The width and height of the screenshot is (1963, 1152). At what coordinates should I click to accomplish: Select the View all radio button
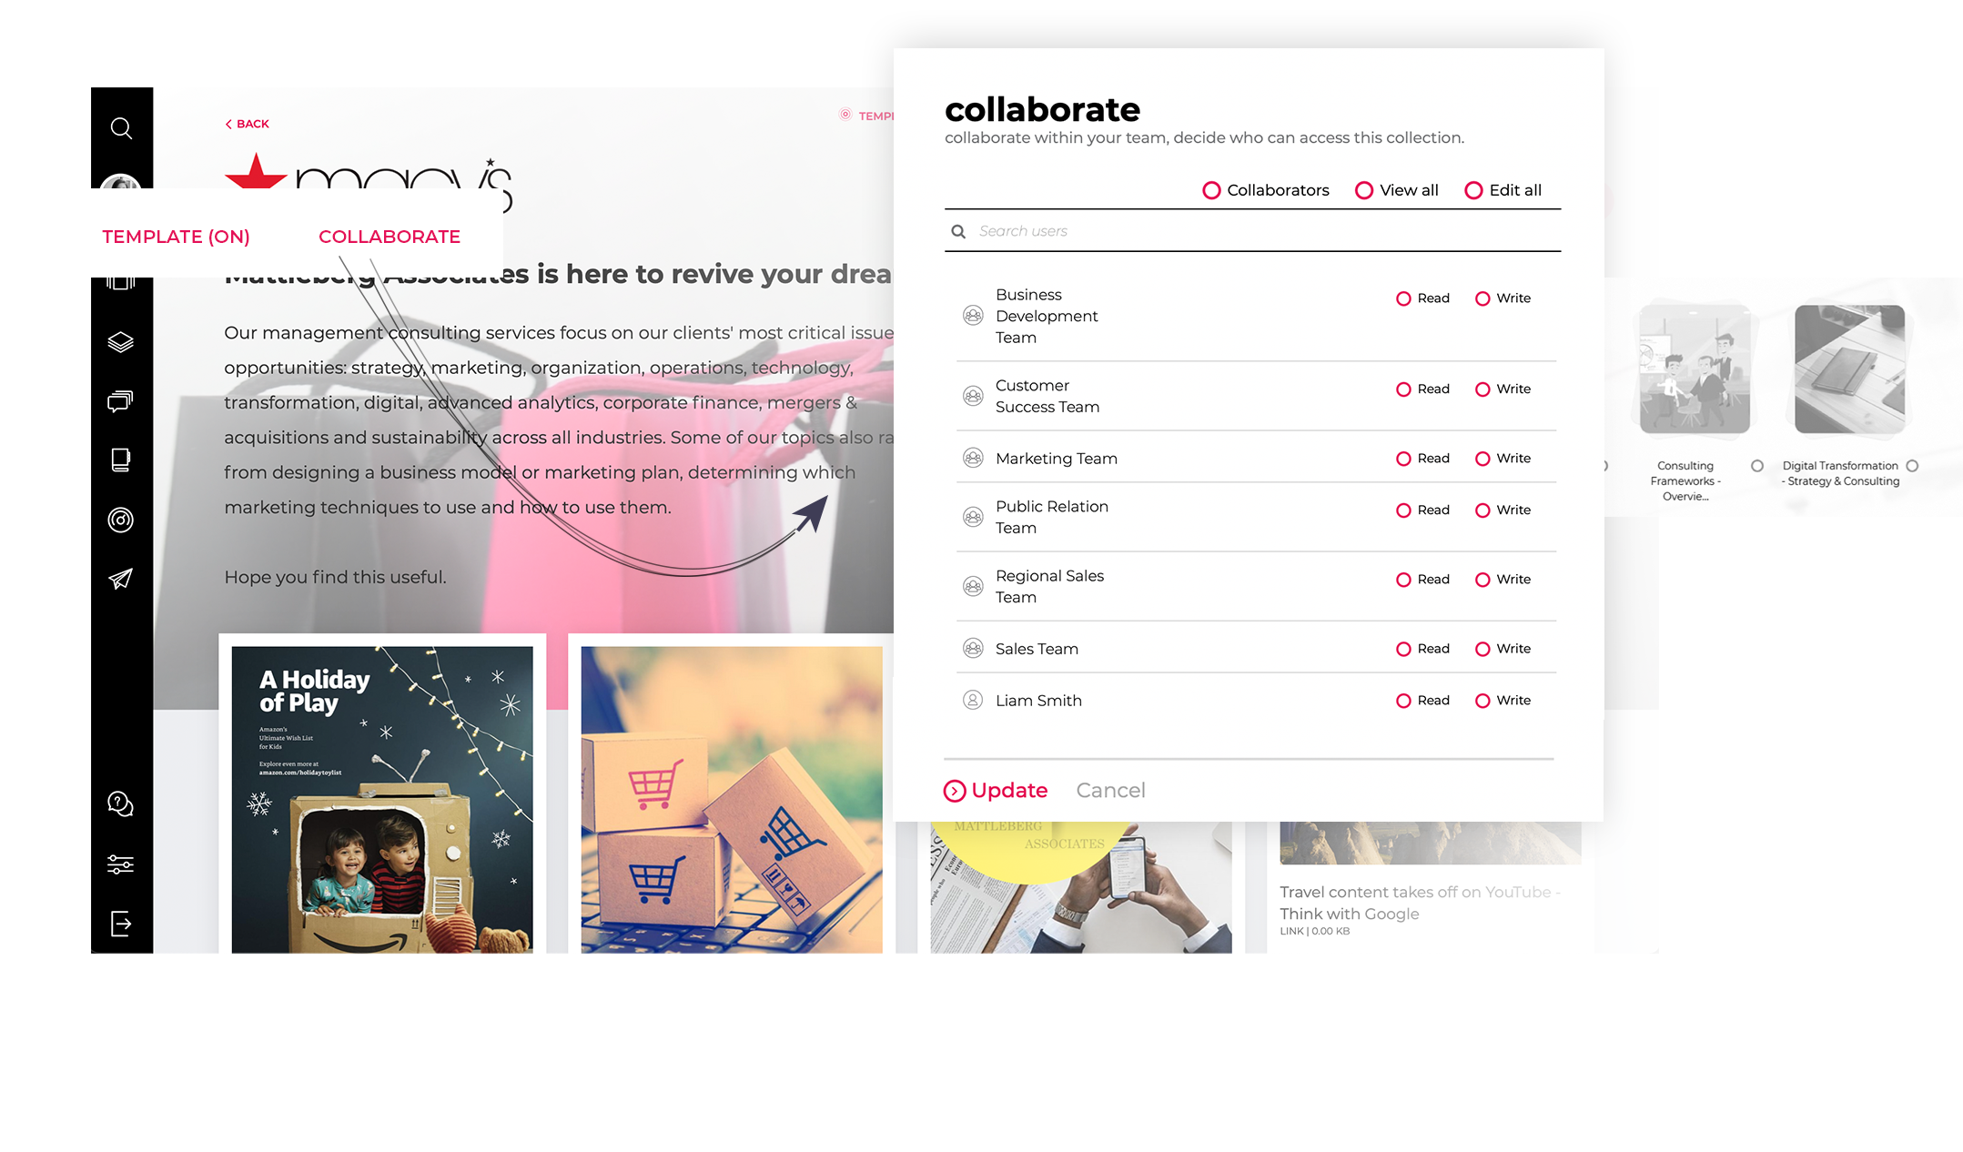(x=1362, y=189)
